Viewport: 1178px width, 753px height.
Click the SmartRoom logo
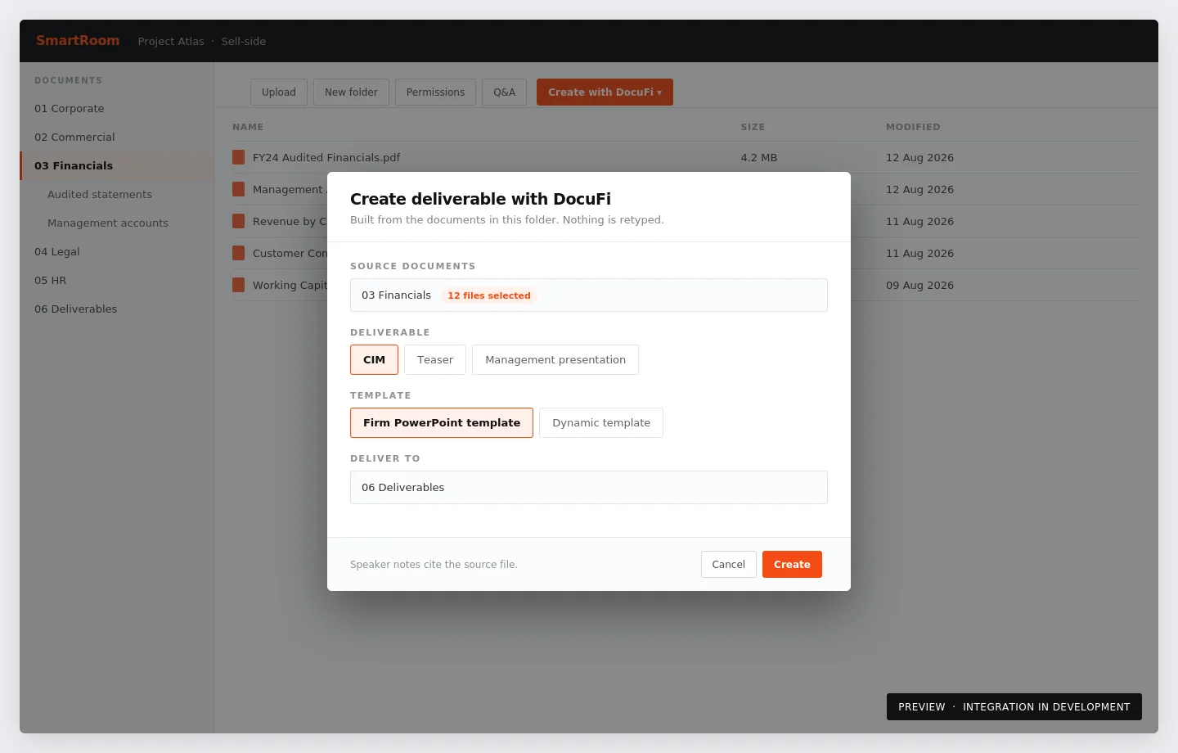click(78, 41)
